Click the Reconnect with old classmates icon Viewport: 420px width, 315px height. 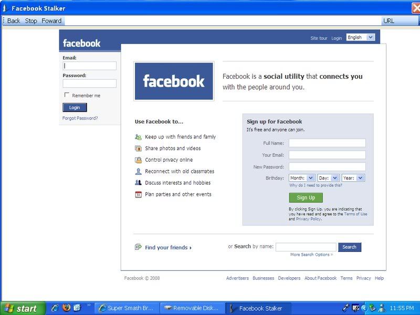[138, 172]
